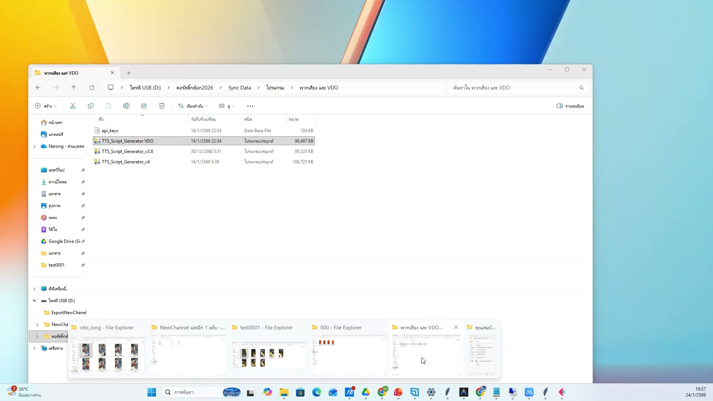Go up one folder with the up arrow
The width and height of the screenshot is (713, 401).
click(74, 88)
